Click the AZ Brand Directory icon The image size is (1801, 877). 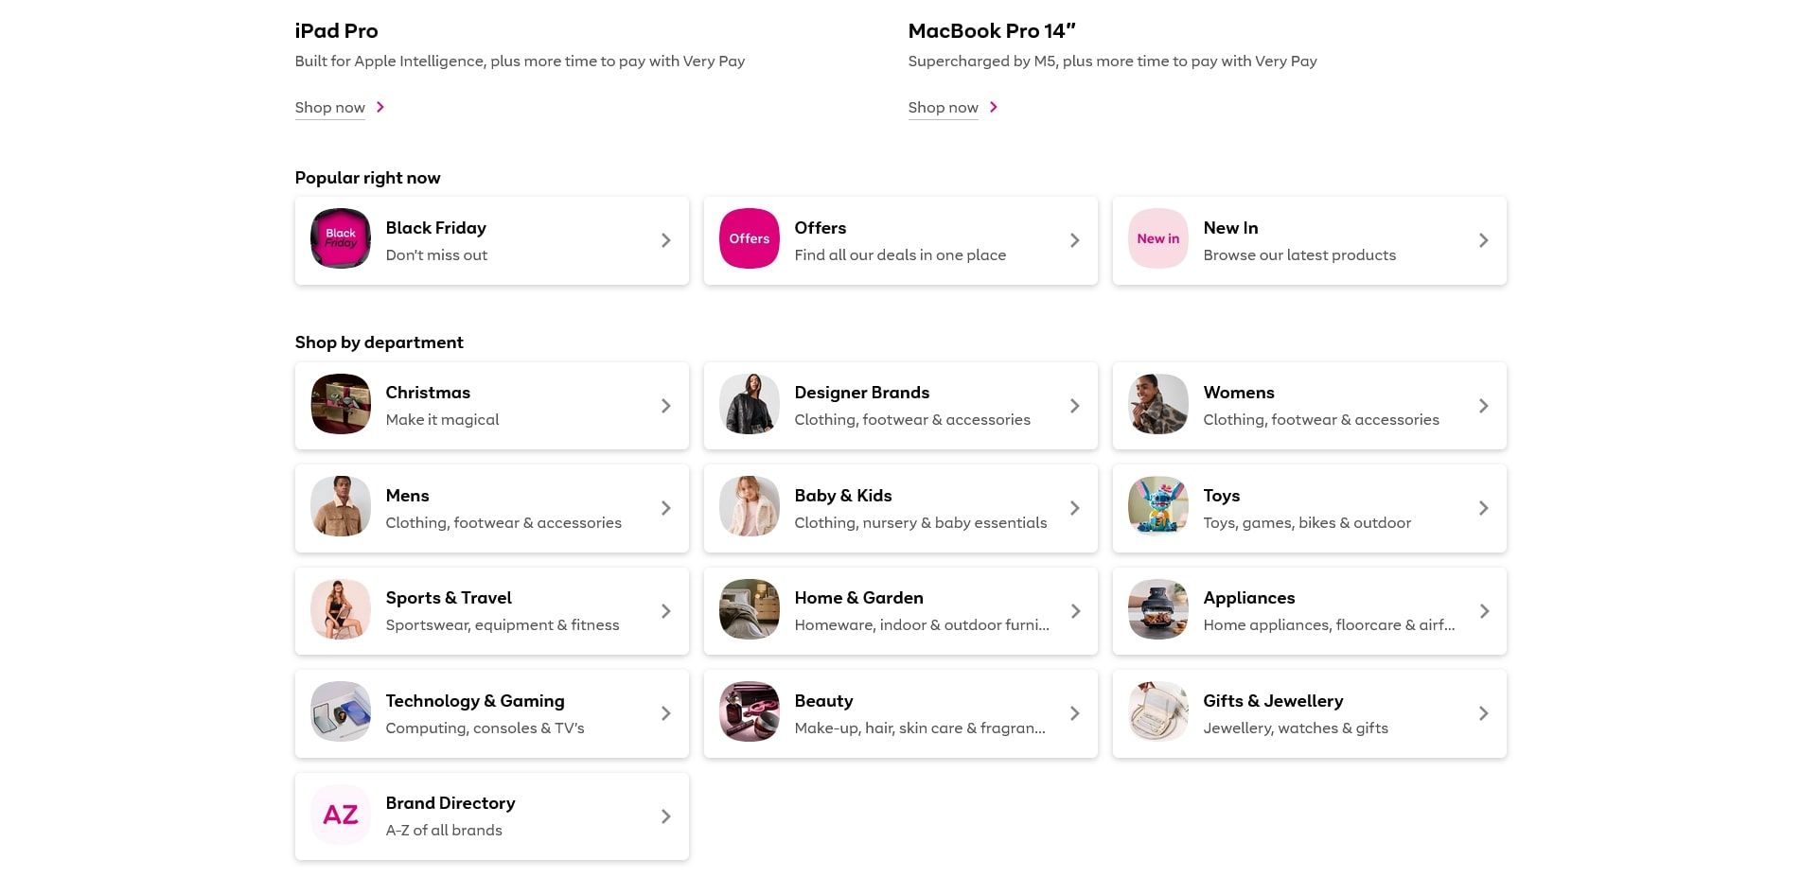click(341, 815)
